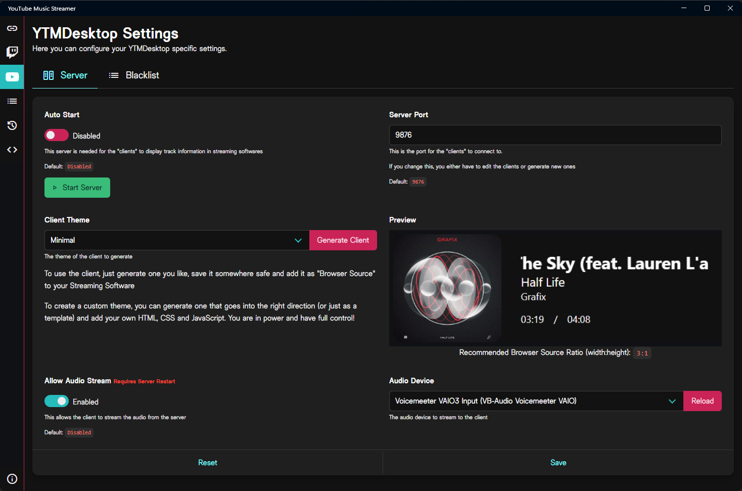Click Auto Start's default 'Disabled' badge

point(79,166)
